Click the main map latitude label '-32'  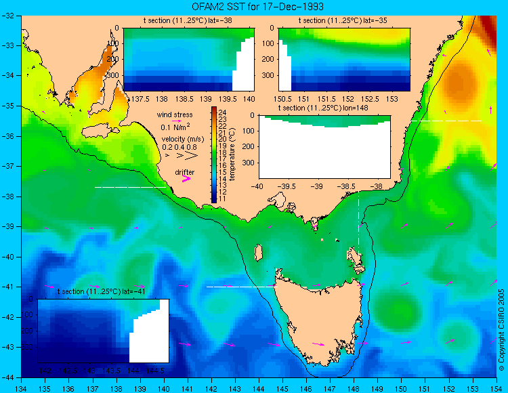click(7, 16)
